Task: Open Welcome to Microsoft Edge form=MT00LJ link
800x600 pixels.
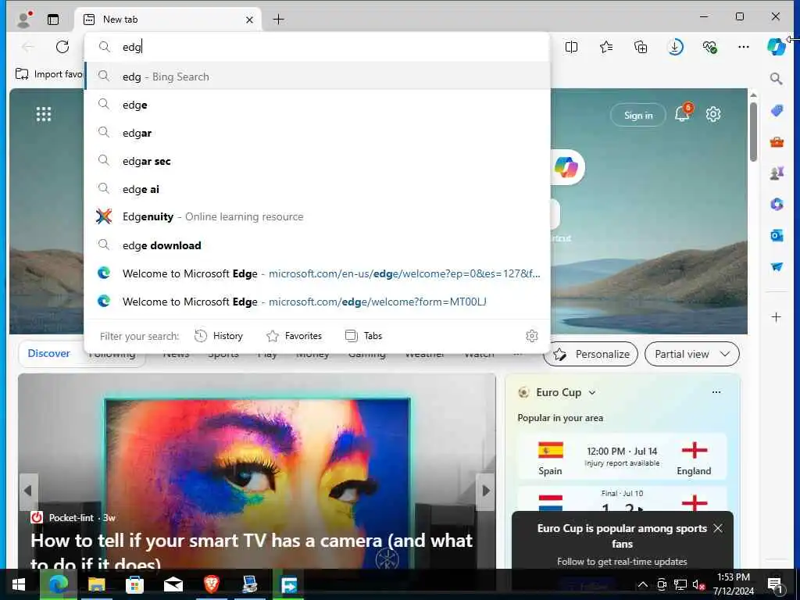Action: [x=317, y=301]
